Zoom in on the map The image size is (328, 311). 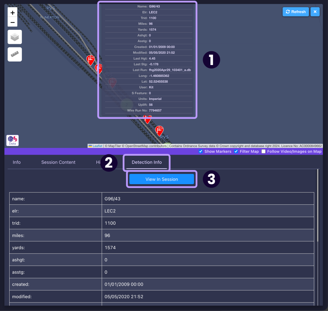12,12
